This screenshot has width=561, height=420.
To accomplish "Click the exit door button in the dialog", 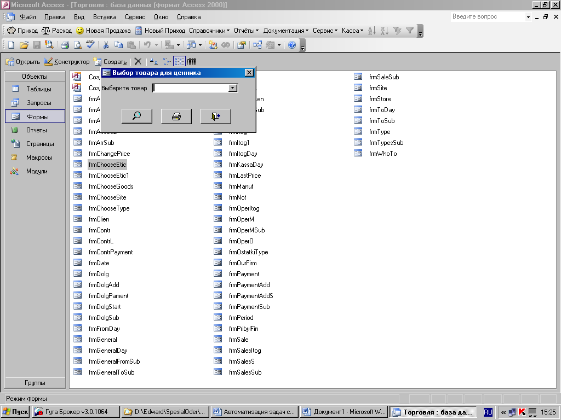I will click(216, 116).
